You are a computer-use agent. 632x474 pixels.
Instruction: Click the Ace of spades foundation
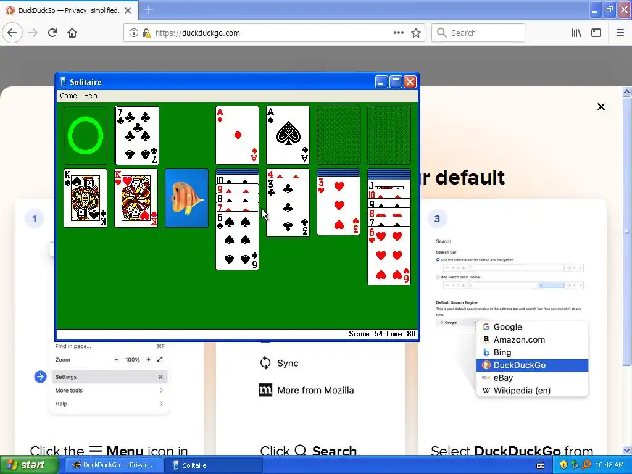point(288,135)
